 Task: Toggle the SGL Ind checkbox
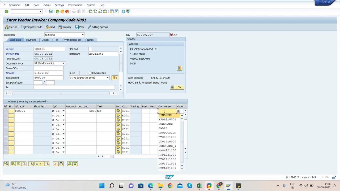pos(90,49)
